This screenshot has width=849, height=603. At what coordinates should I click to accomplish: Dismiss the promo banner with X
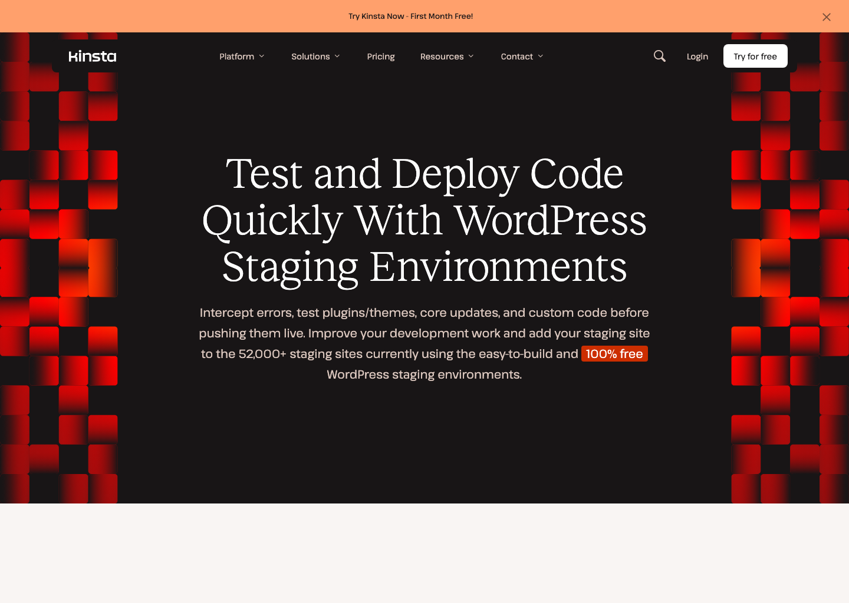click(x=827, y=17)
